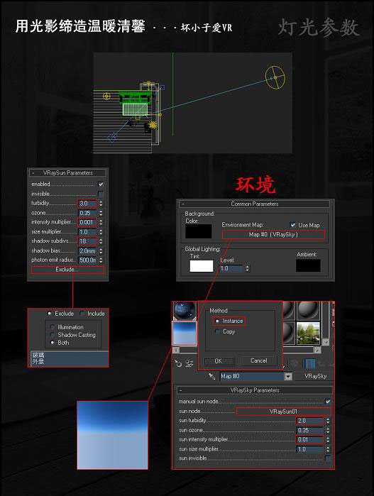Select the Exclude radio button
374x496 pixels.
(50, 313)
